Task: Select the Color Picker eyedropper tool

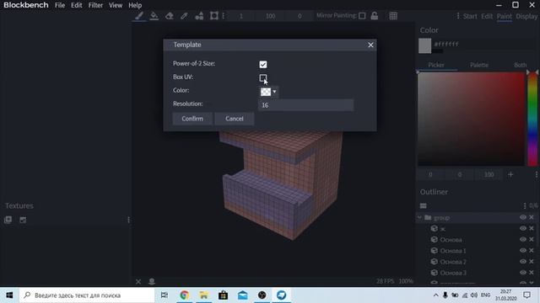Action: pyautogui.click(x=184, y=16)
